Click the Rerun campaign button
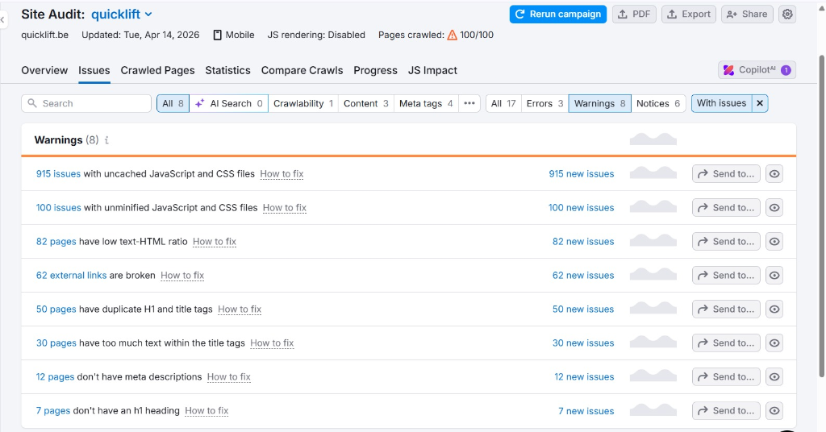 557,15
